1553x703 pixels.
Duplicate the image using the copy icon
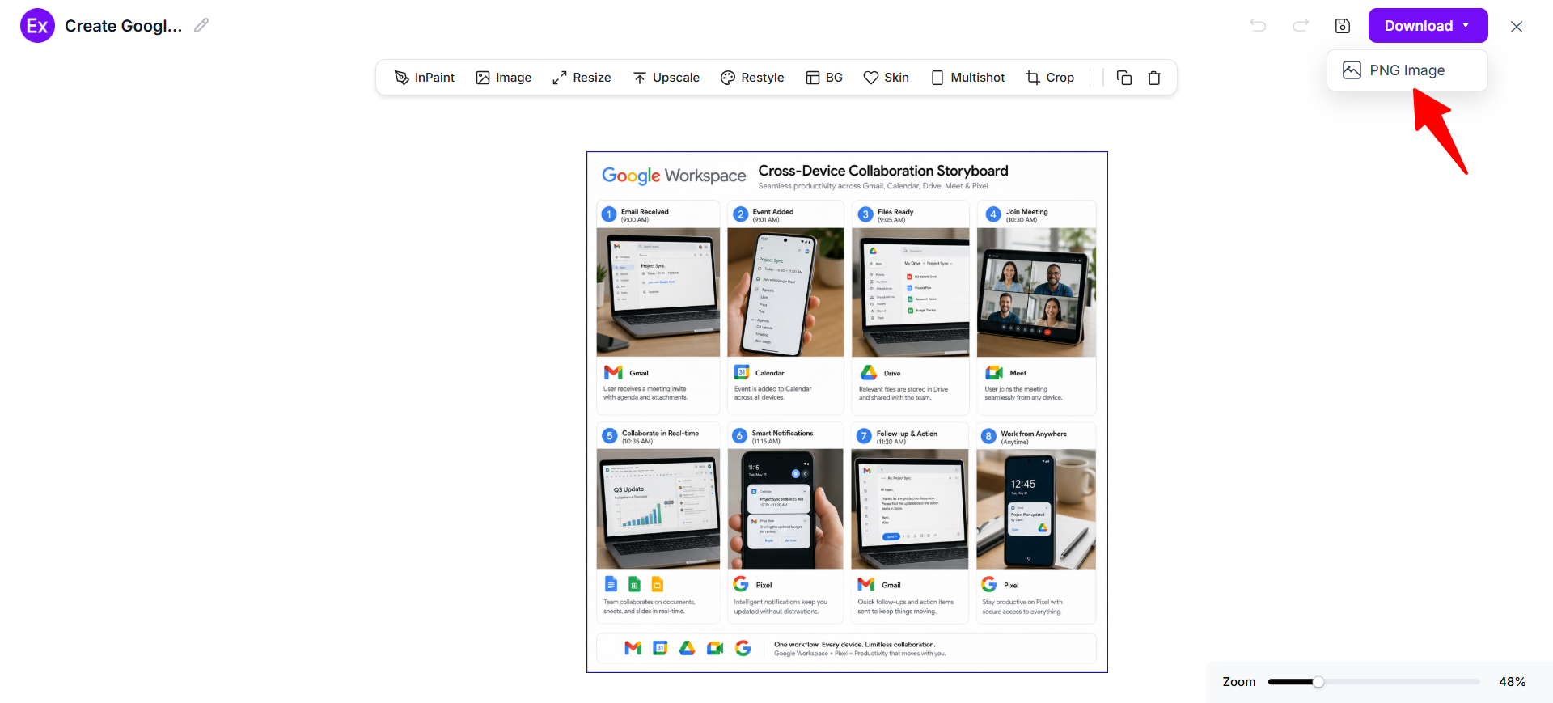(x=1124, y=78)
